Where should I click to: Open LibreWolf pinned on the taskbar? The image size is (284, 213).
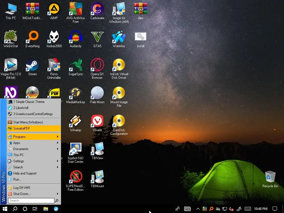point(56,209)
